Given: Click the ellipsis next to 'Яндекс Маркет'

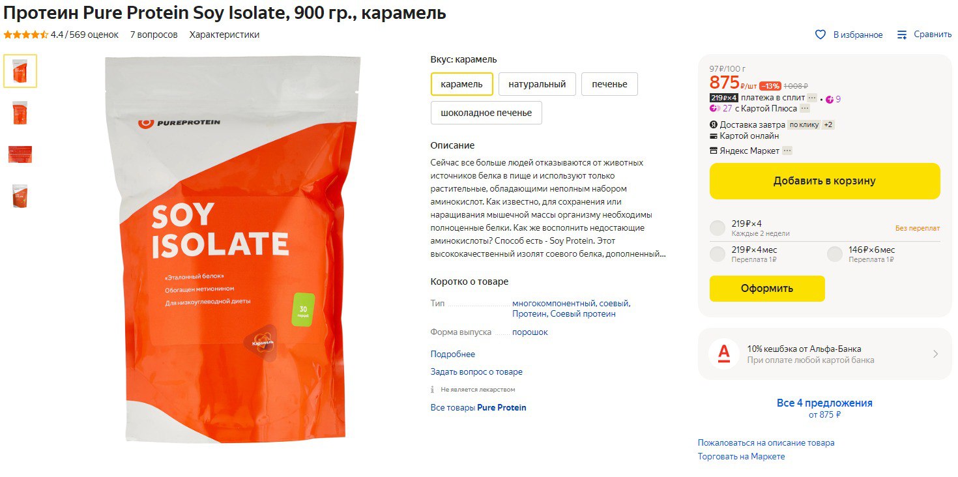Looking at the screenshot, I should pos(787,151).
